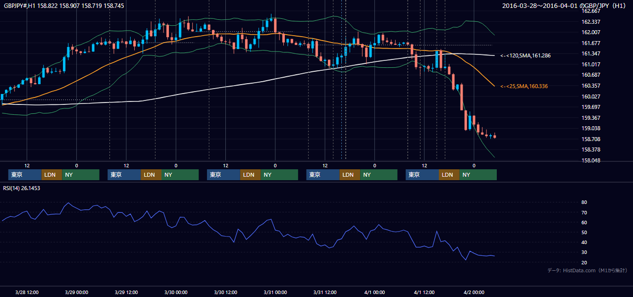The width and height of the screenshot is (633, 297).
Task: Click the 東京 session block for 4/1
Action: tap(422, 175)
